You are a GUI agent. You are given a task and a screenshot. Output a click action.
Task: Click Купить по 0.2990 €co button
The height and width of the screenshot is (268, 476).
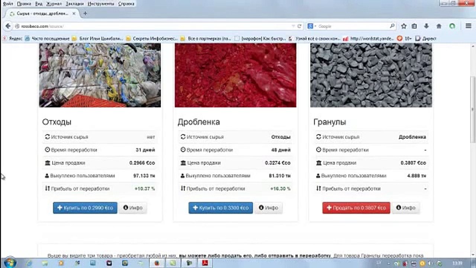point(85,208)
